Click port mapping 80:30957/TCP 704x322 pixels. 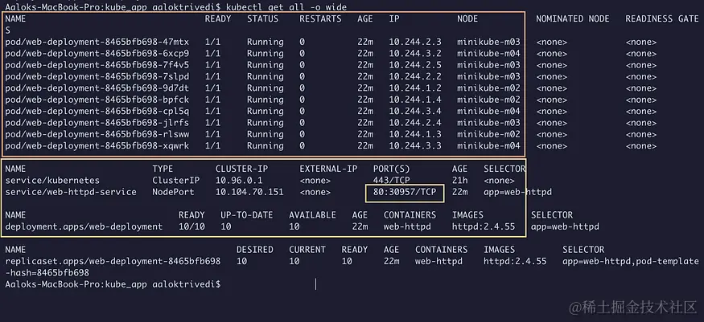[x=405, y=193]
